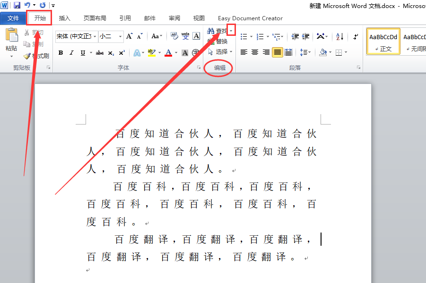Apply yellow text highlight color
The height and width of the screenshot is (283, 426).
(152, 53)
